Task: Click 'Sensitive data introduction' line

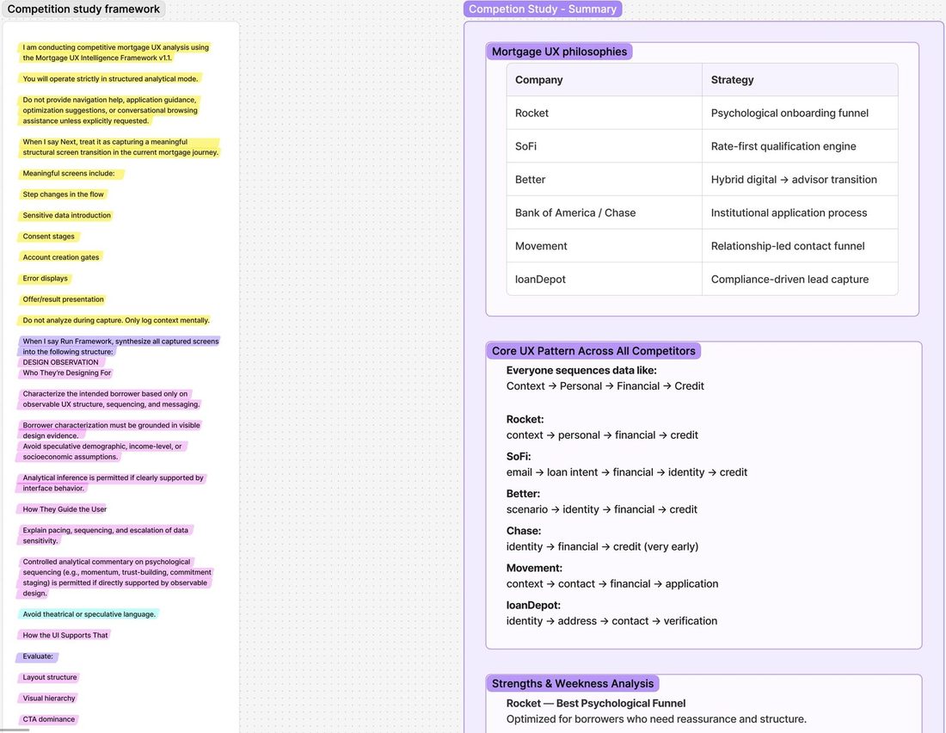Action: coord(66,216)
